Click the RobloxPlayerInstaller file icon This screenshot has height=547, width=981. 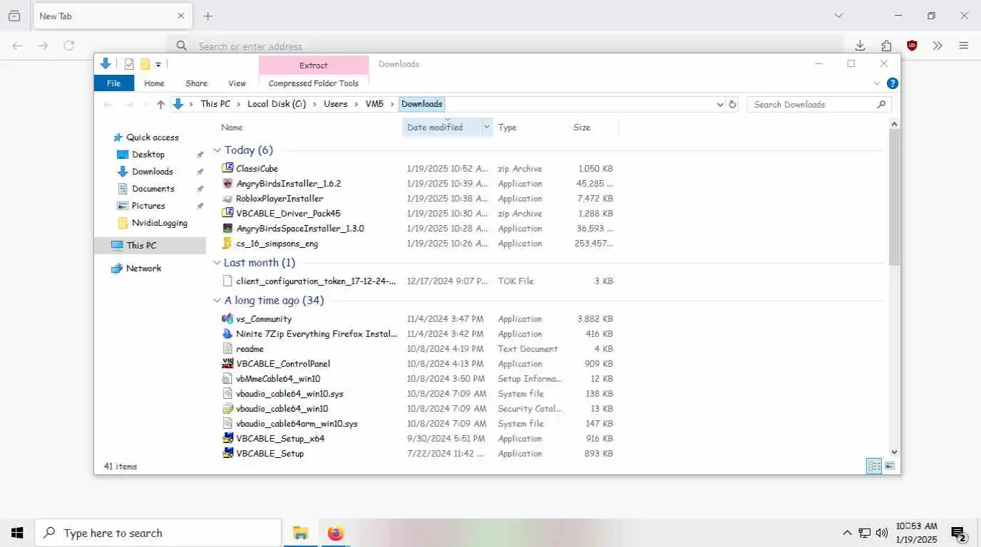click(227, 199)
